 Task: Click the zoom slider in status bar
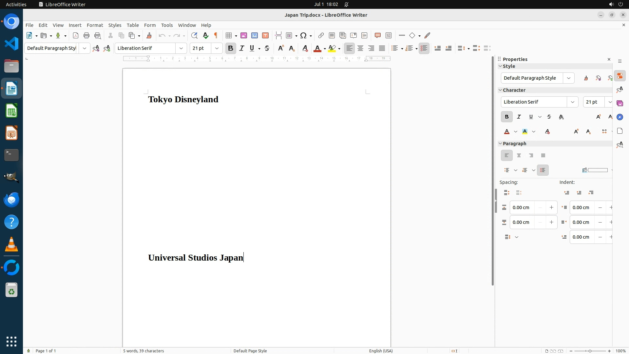(590, 351)
